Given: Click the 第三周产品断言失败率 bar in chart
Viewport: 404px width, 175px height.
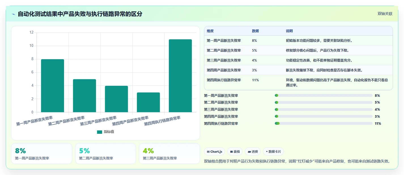Looking at the screenshot, I should [116, 99].
